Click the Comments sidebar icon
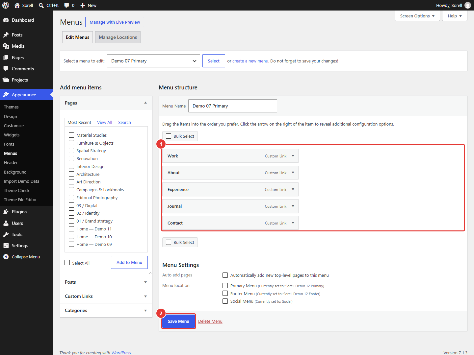 point(6,69)
